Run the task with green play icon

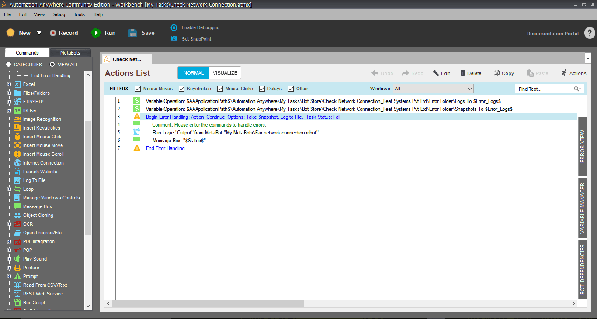[96, 33]
